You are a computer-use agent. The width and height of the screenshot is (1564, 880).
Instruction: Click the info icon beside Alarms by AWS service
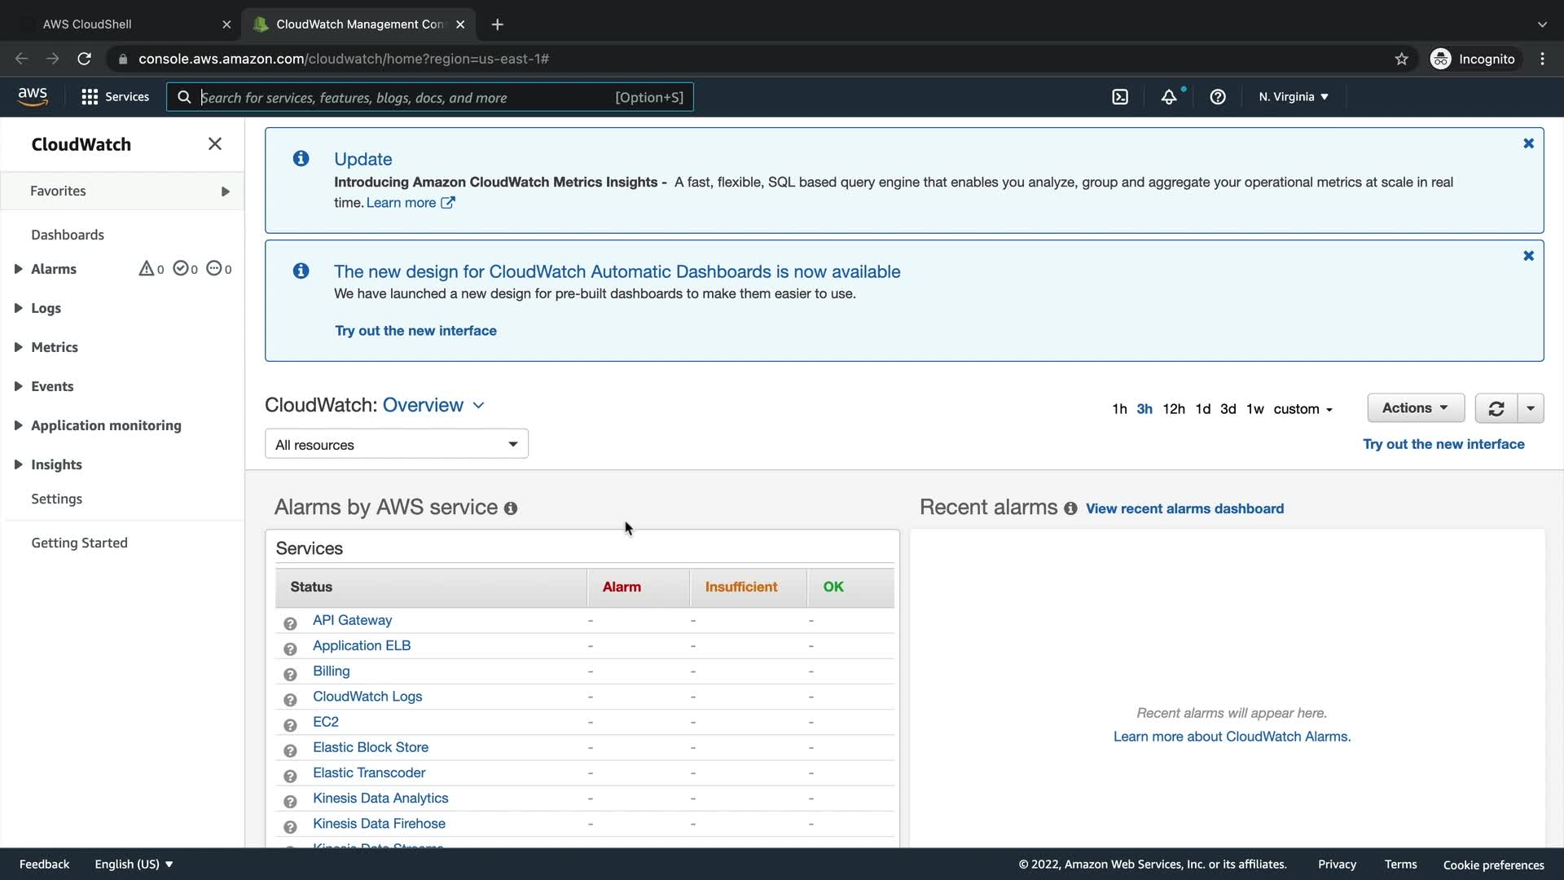coord(511,508)
